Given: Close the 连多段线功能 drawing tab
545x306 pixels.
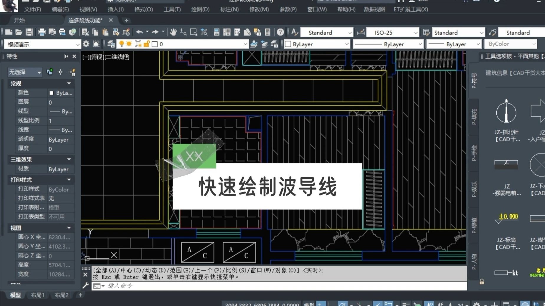Looking at the screenshot, I should 111,20.
